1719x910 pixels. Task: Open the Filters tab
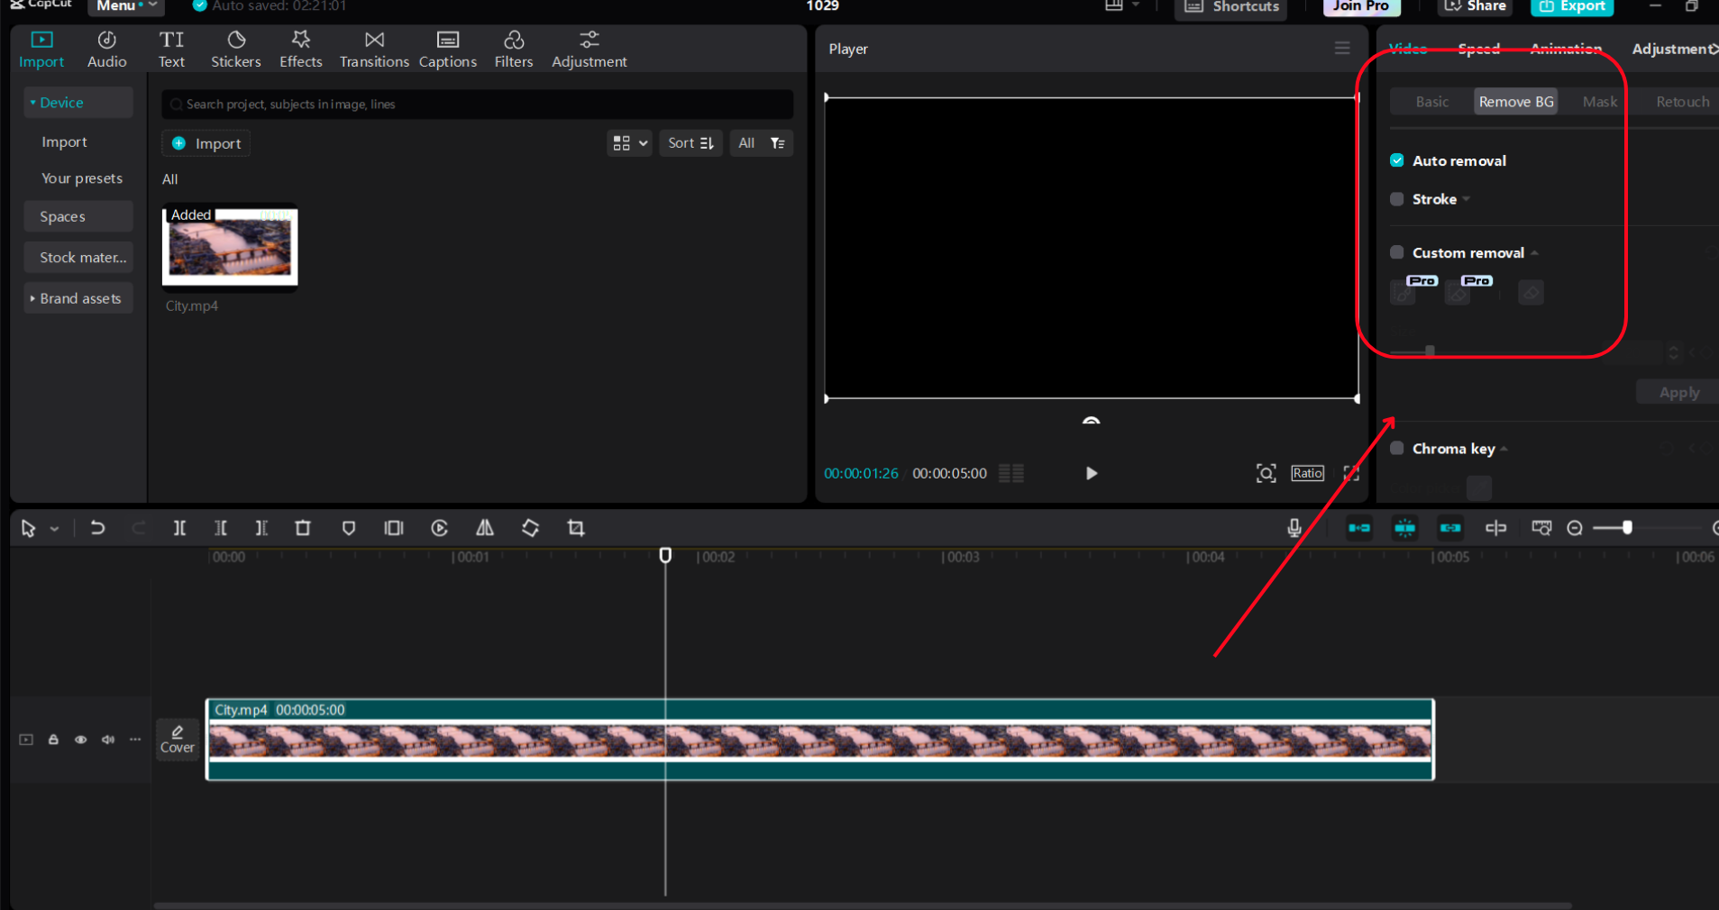513,50
